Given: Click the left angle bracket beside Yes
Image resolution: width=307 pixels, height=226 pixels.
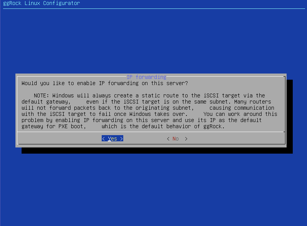Looking at the screenshot, I should (x=103, y=139).
